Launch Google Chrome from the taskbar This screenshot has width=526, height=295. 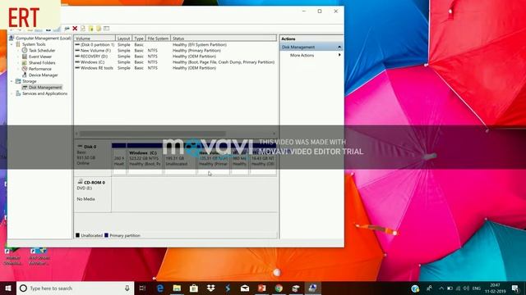click(x=279, y=288)
